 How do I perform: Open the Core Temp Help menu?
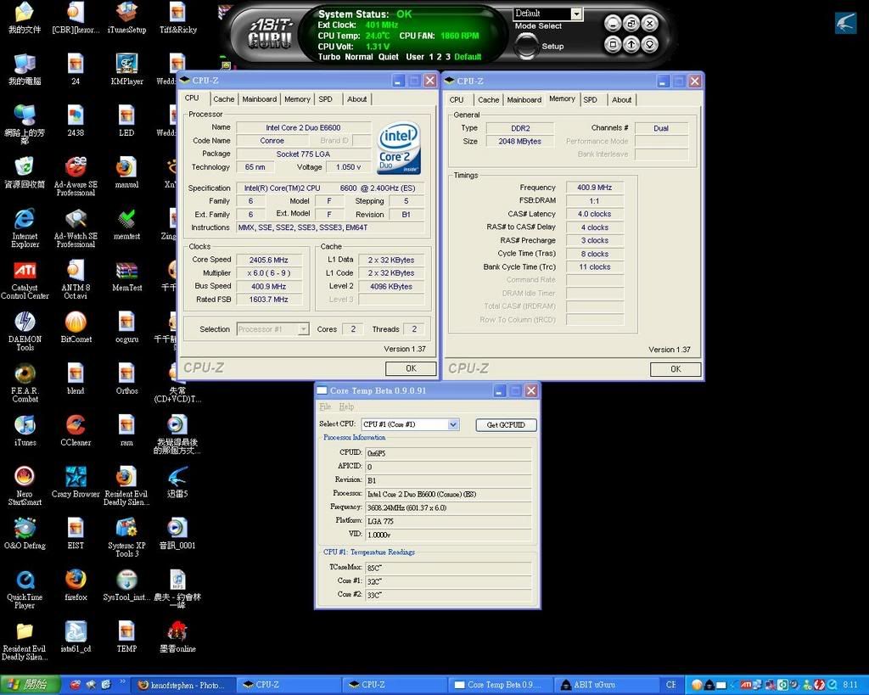coord(346,406)
